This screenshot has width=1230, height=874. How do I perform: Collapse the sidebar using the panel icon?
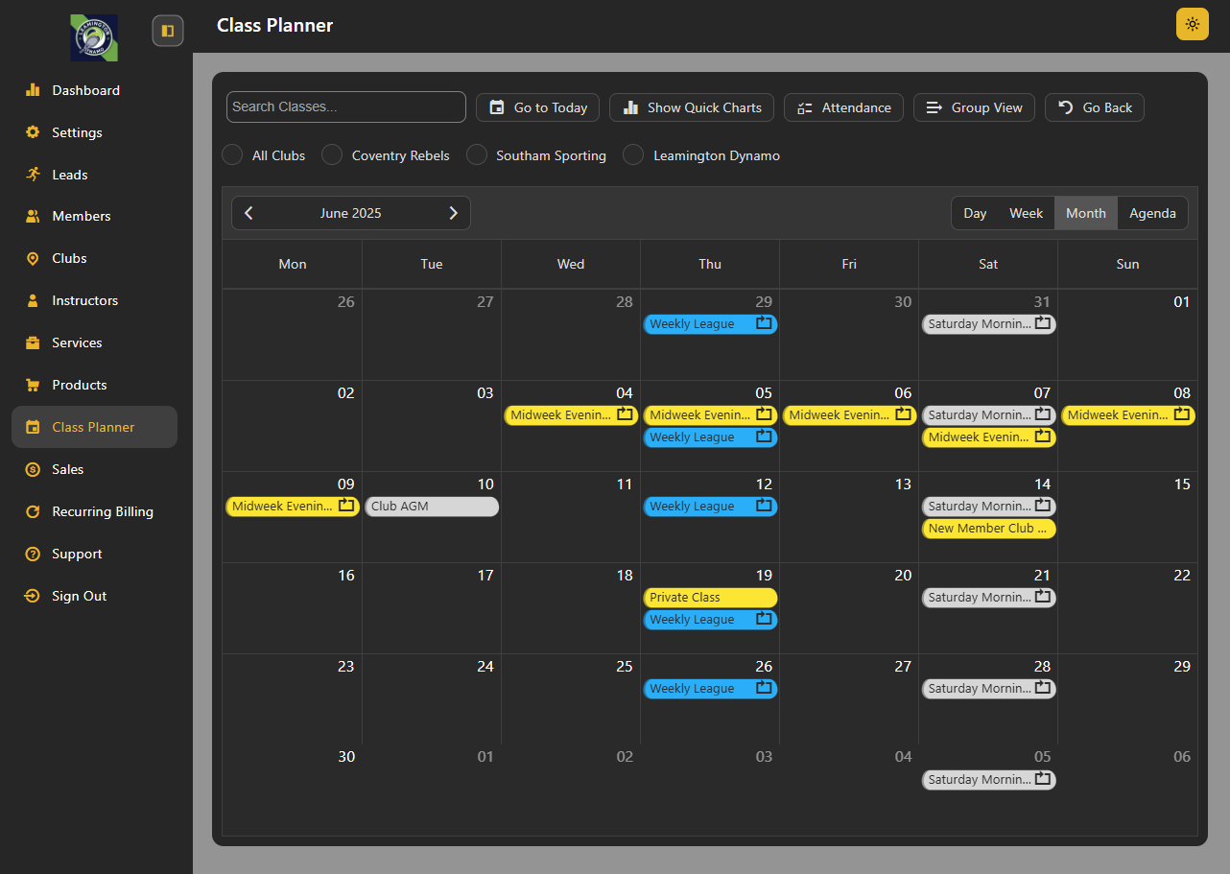(x=168, y=31)
